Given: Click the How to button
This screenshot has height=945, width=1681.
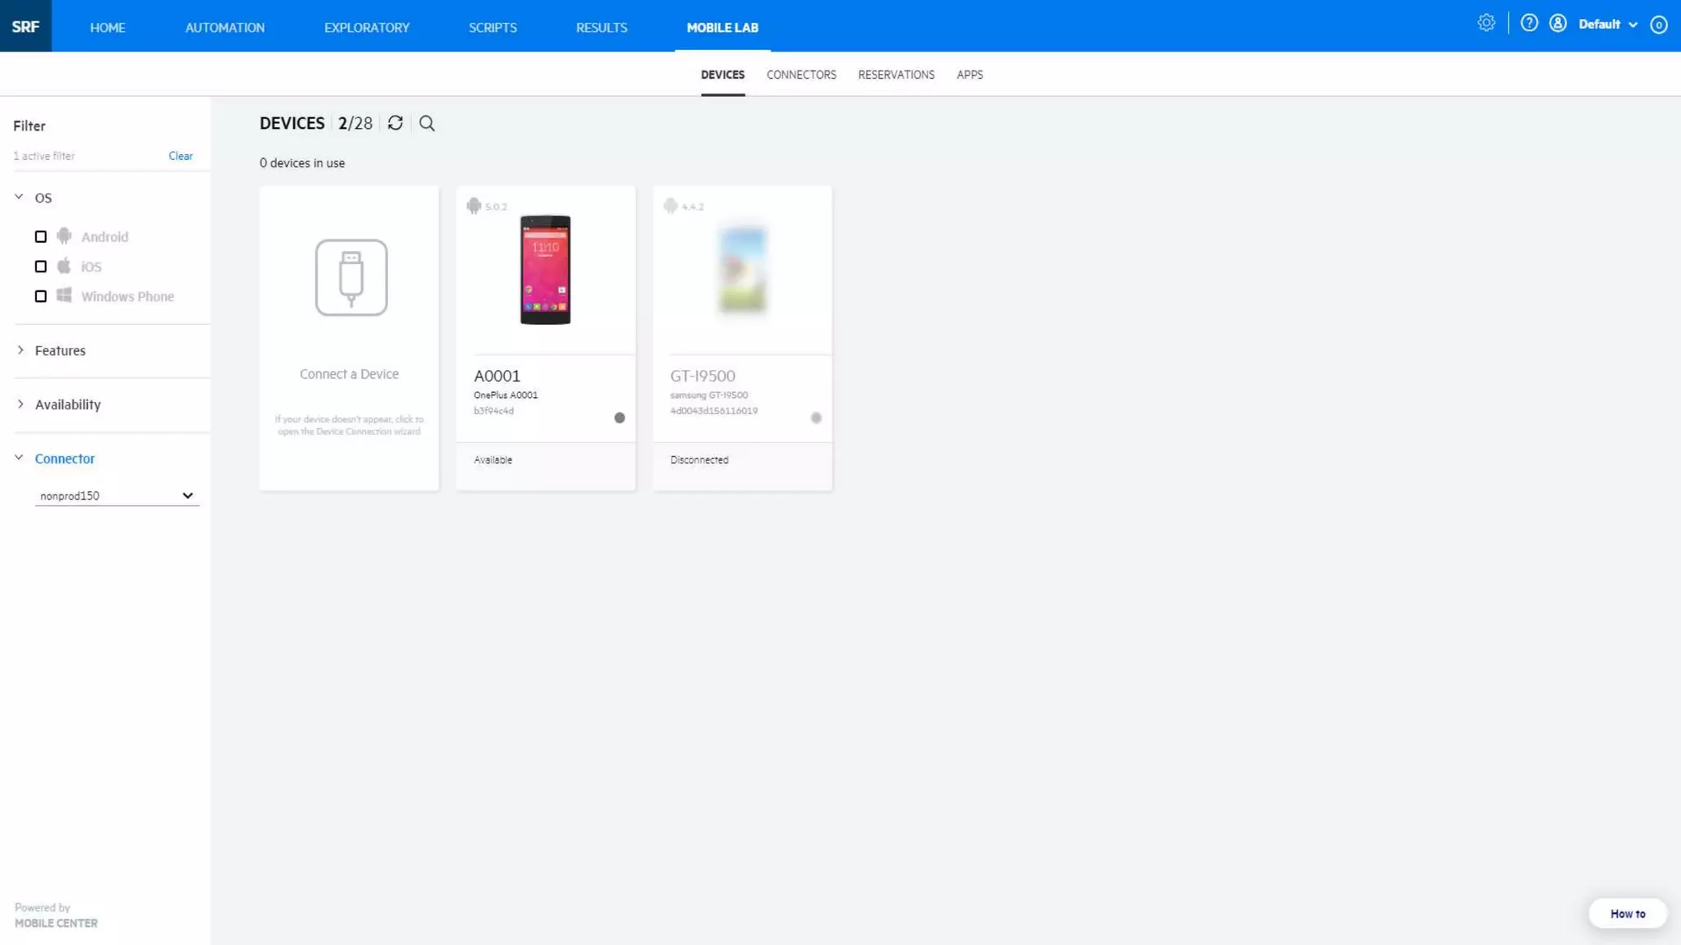Looking at the screenshot, I should (x=1627, y=913).
